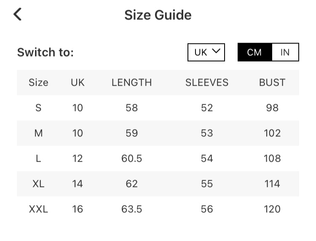Image resolution: width=316 pixels, height=241 pixels.
Task: Switch measurements to IN
Action: click(x=285, y=52)
